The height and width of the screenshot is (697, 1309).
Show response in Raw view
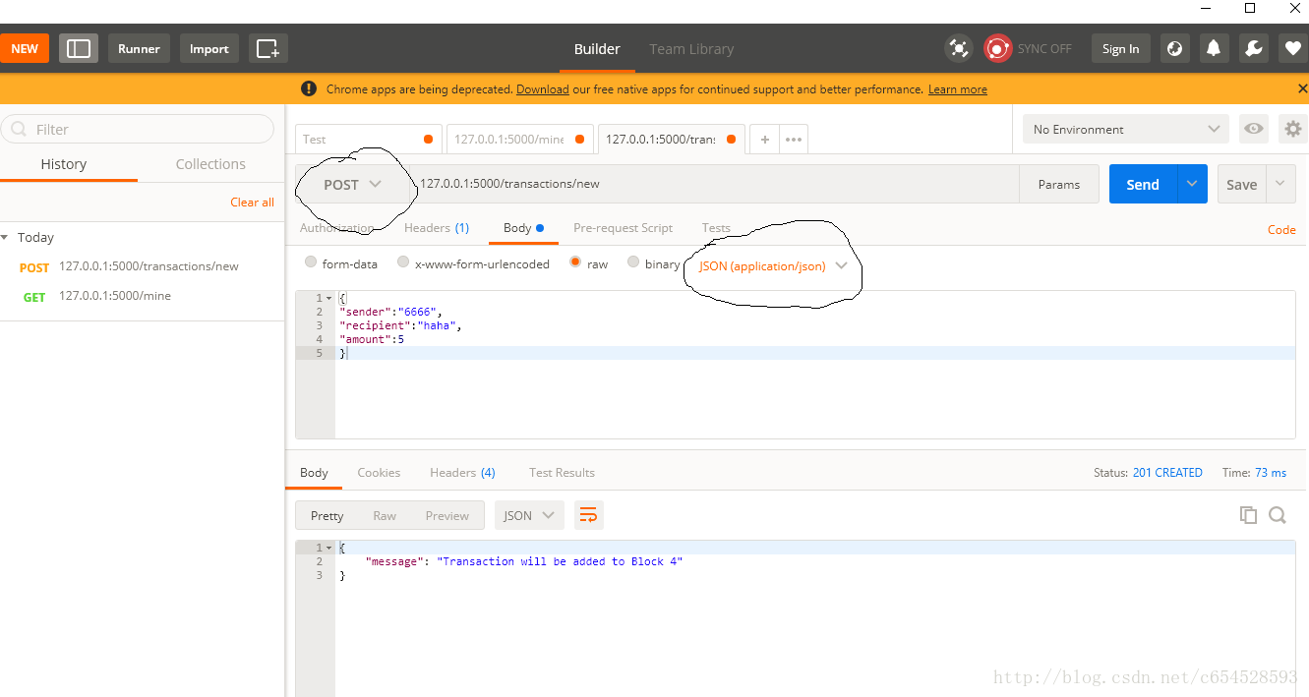click(385, 515)
